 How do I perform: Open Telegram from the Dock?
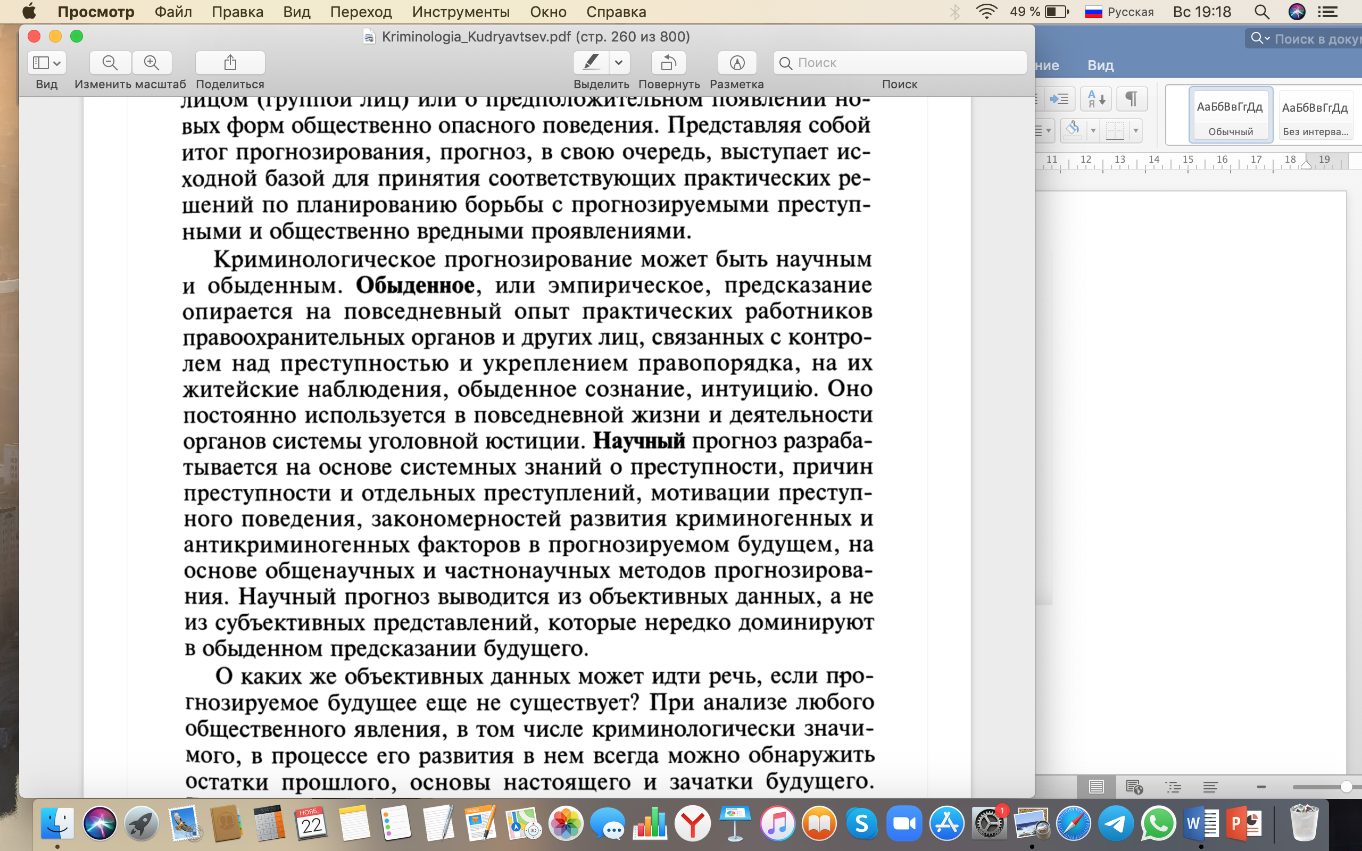click(1115, 823)
